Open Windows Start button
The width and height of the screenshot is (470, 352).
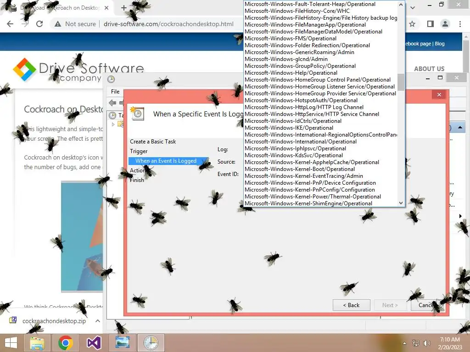coord(11,343)
